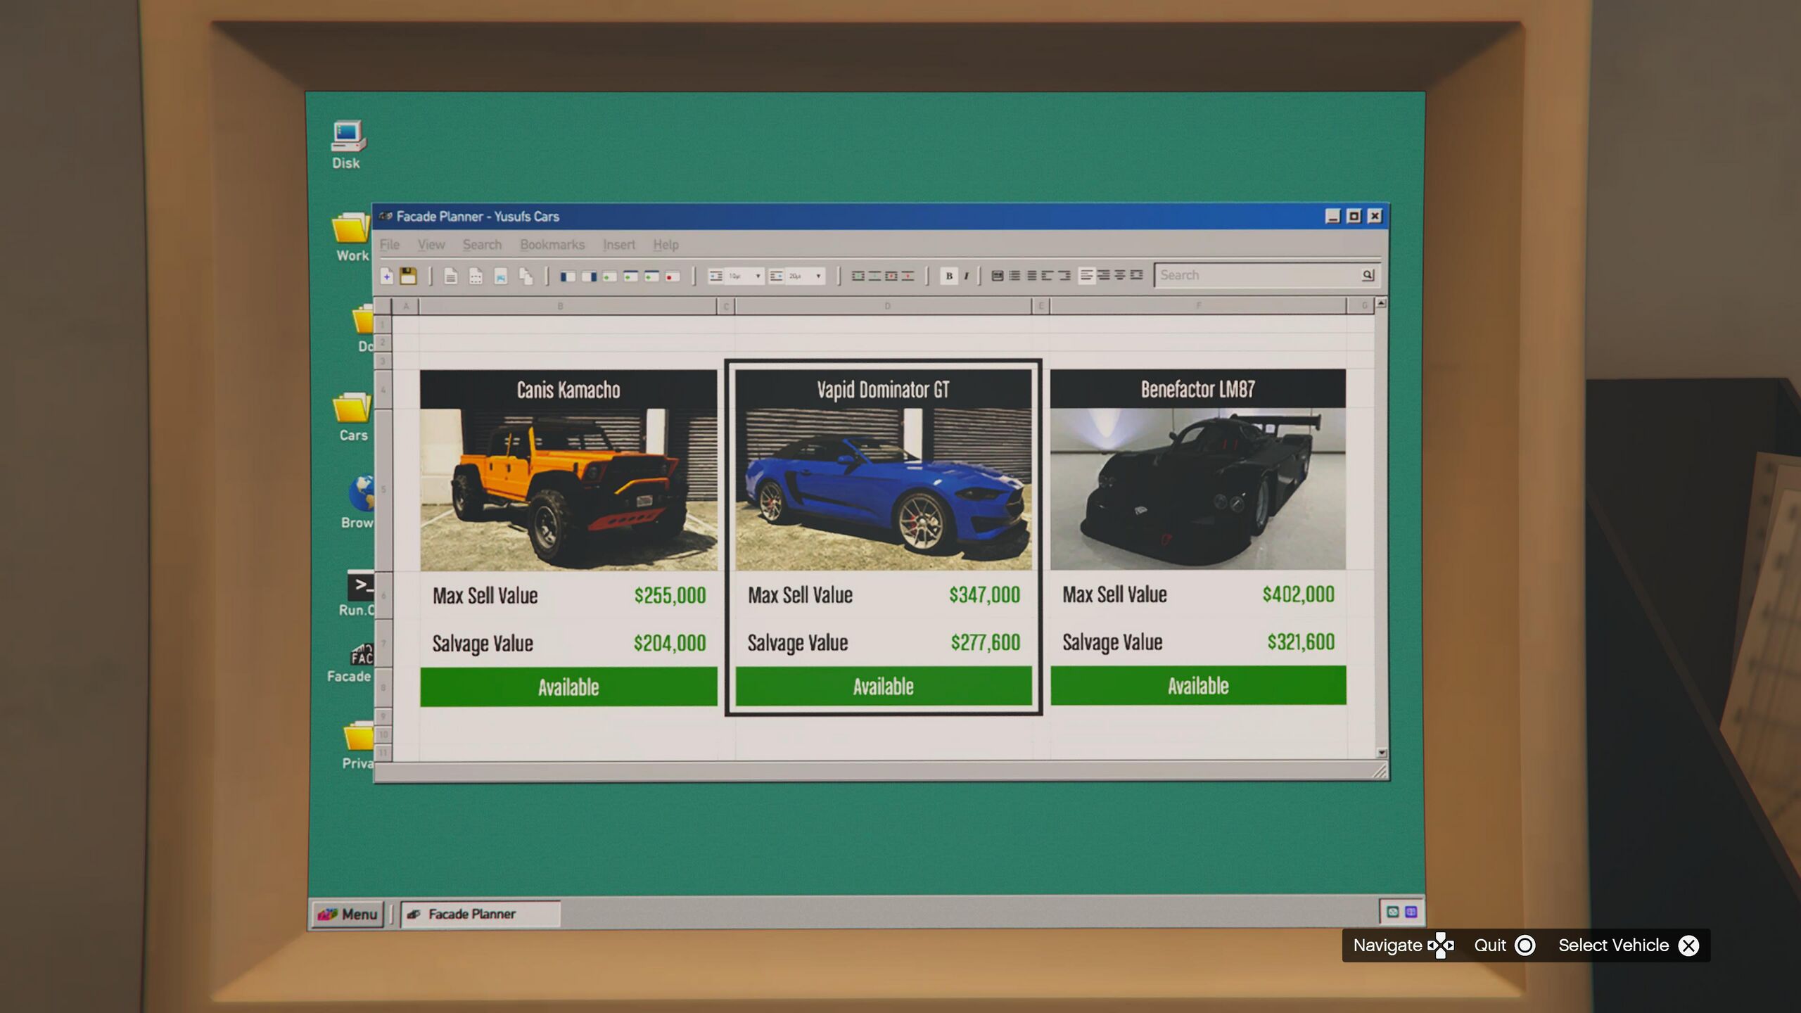Viewport: 1801px width, 1013px height.
Task: Select the Benefactor LM87 Available button
Action: coord(1197,685)
